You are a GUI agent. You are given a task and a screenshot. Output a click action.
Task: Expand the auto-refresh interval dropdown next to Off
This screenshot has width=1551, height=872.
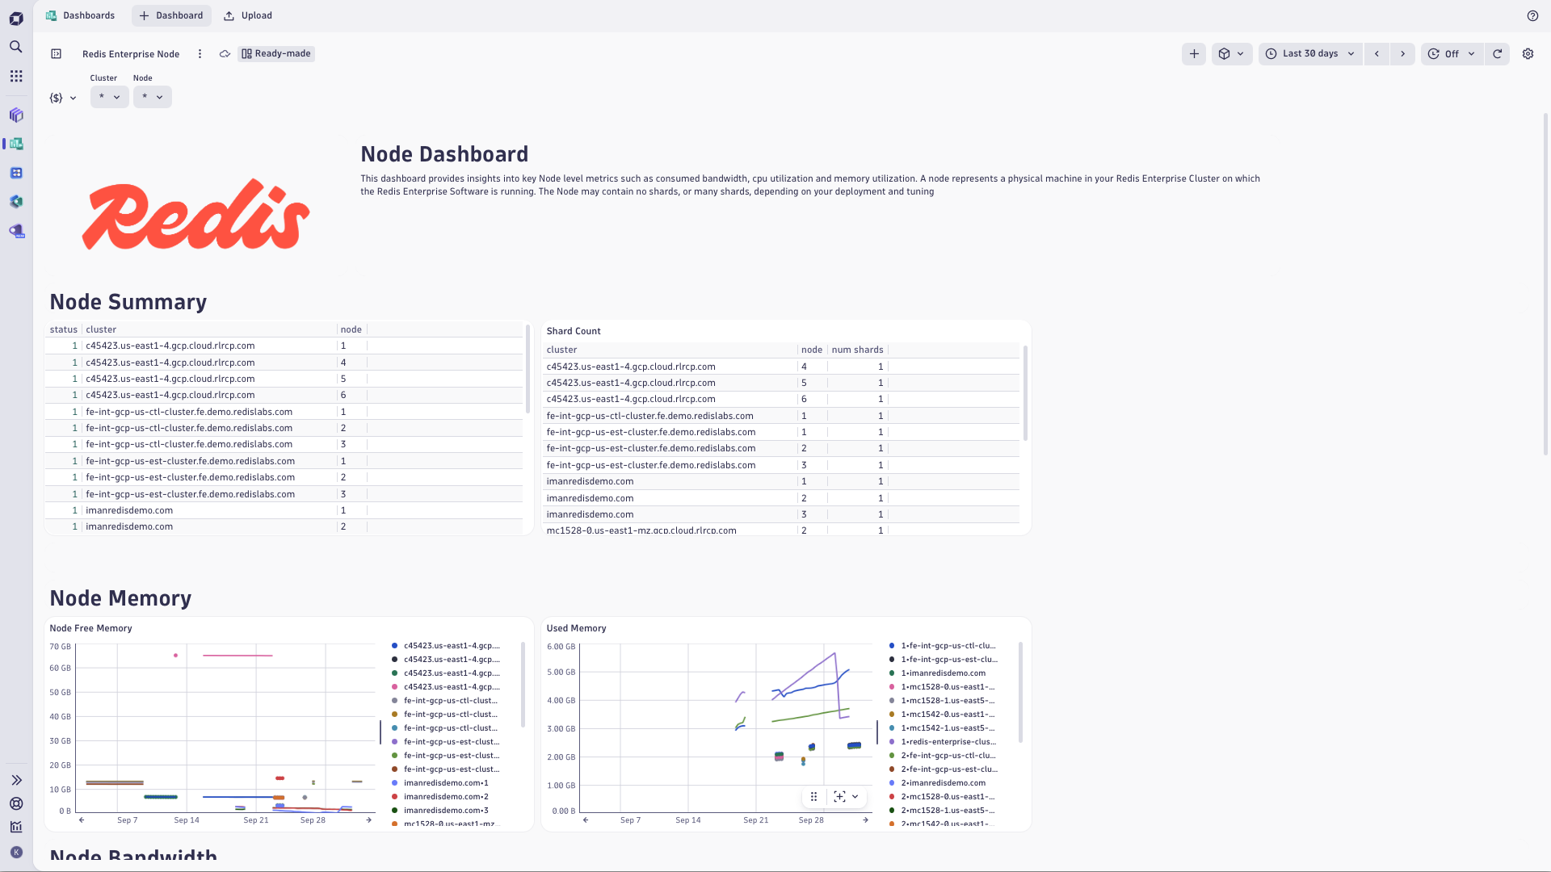click(x=1471, y=54)
